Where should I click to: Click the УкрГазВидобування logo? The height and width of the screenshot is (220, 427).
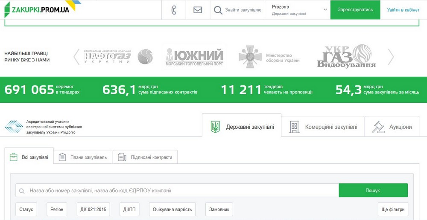click(346, 56)
